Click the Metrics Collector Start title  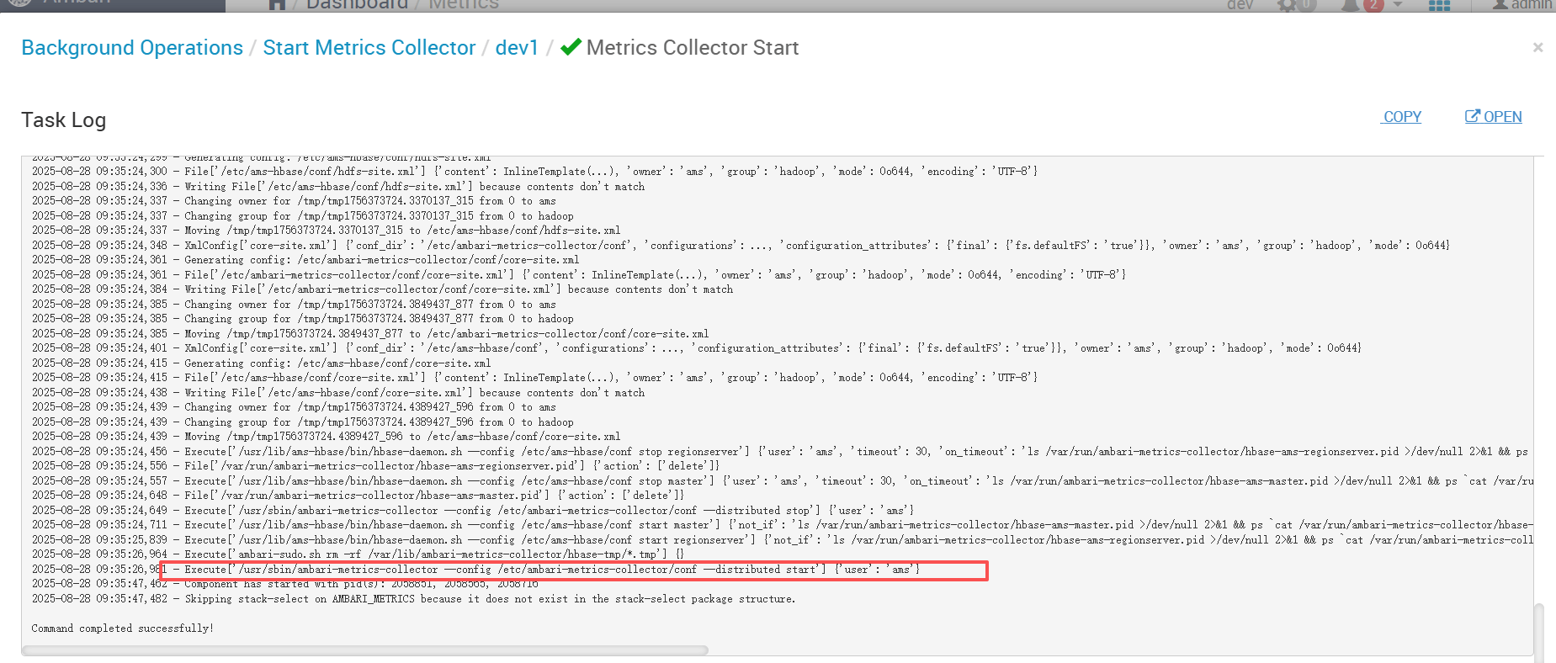click(x=693, y=48)
